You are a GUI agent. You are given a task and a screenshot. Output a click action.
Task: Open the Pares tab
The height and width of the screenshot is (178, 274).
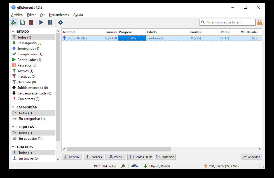(x=116, y=157)
